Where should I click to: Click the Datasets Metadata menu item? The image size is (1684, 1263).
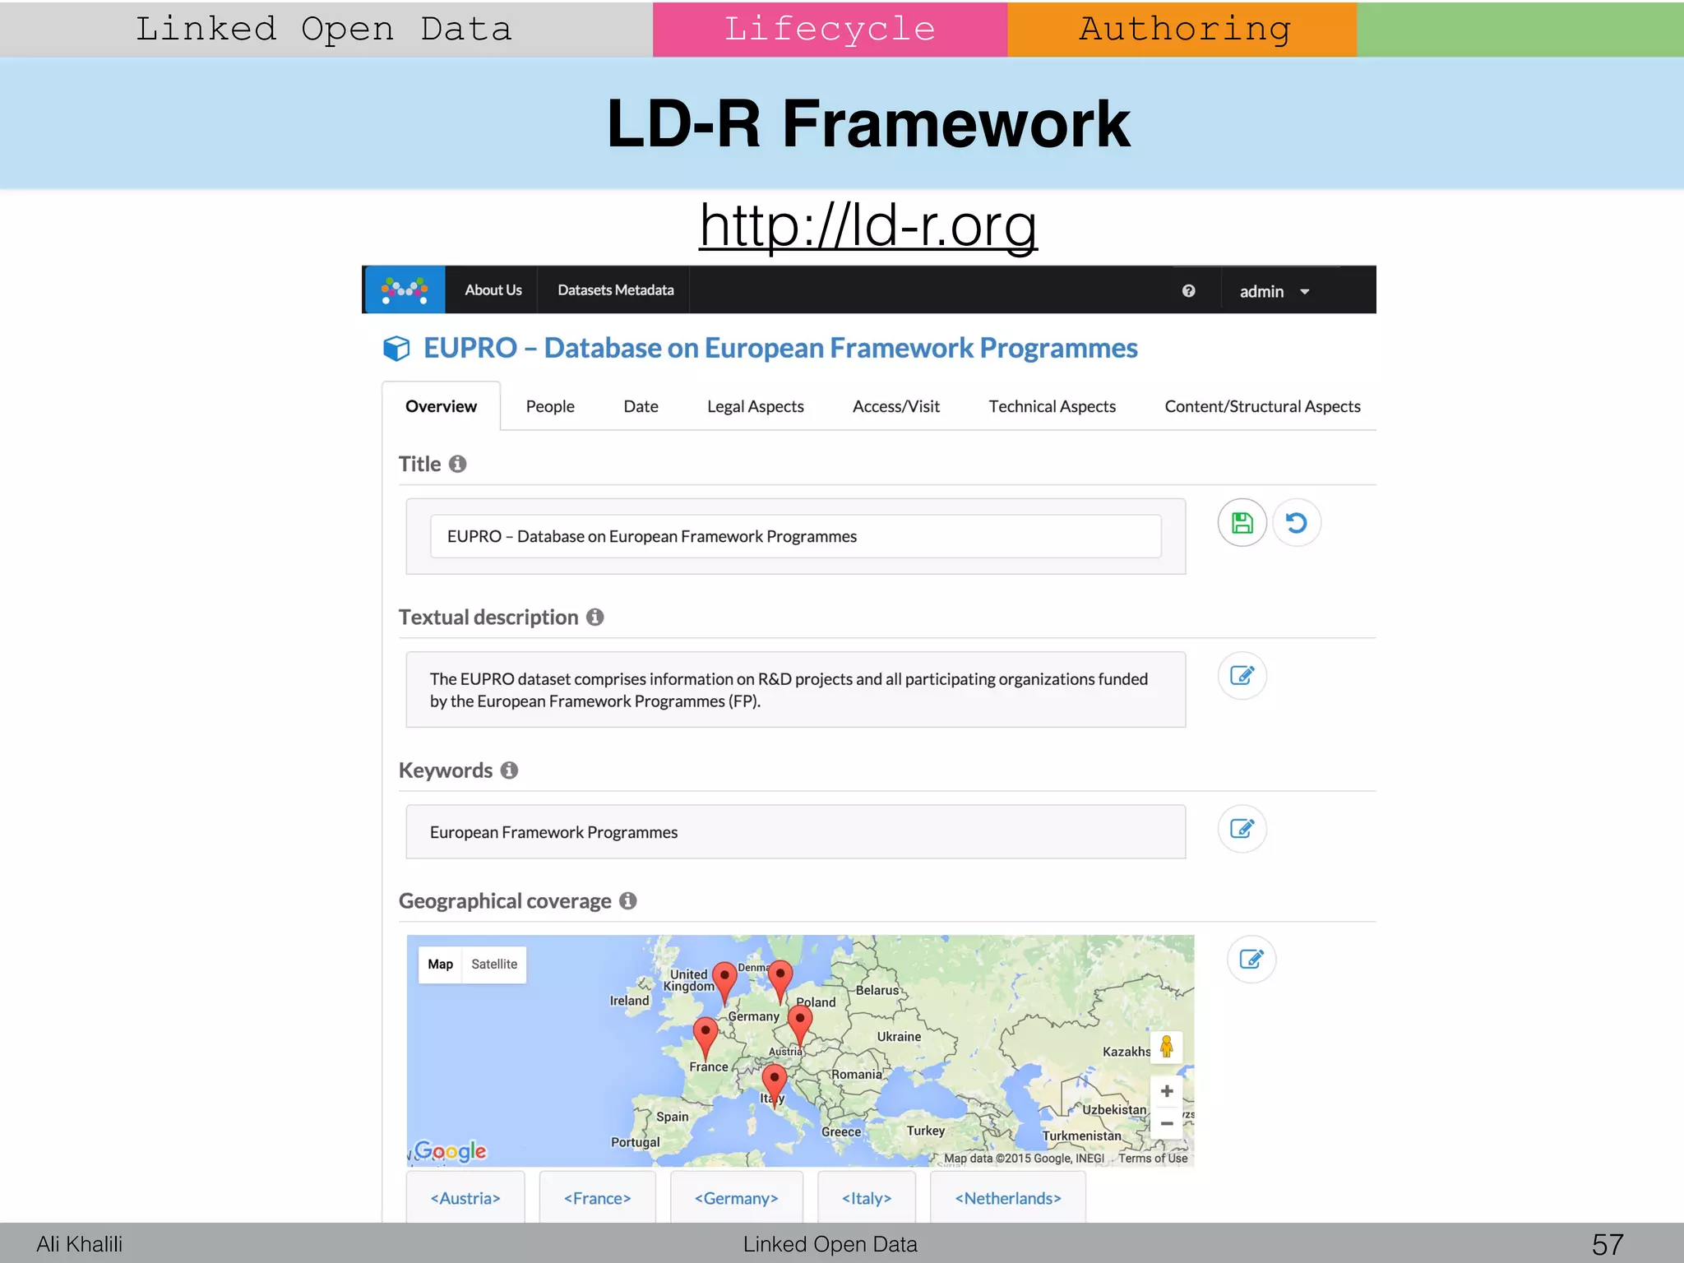coord(615,290)
